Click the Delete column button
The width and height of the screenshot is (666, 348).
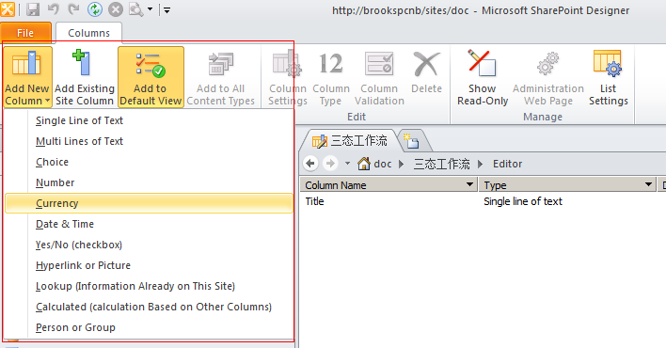tap(426, 71)
